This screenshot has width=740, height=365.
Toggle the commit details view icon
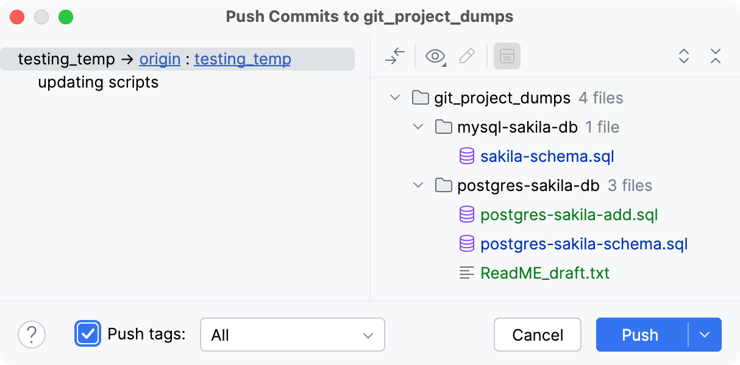(507, 56)
